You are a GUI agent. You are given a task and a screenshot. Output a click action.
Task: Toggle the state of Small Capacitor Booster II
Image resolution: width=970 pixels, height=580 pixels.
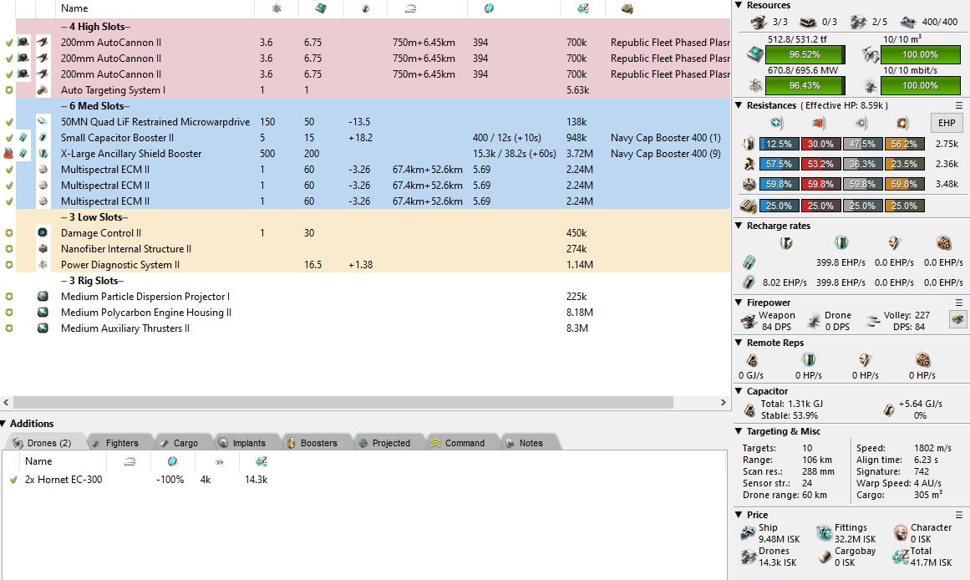click(x=9, y=138)
